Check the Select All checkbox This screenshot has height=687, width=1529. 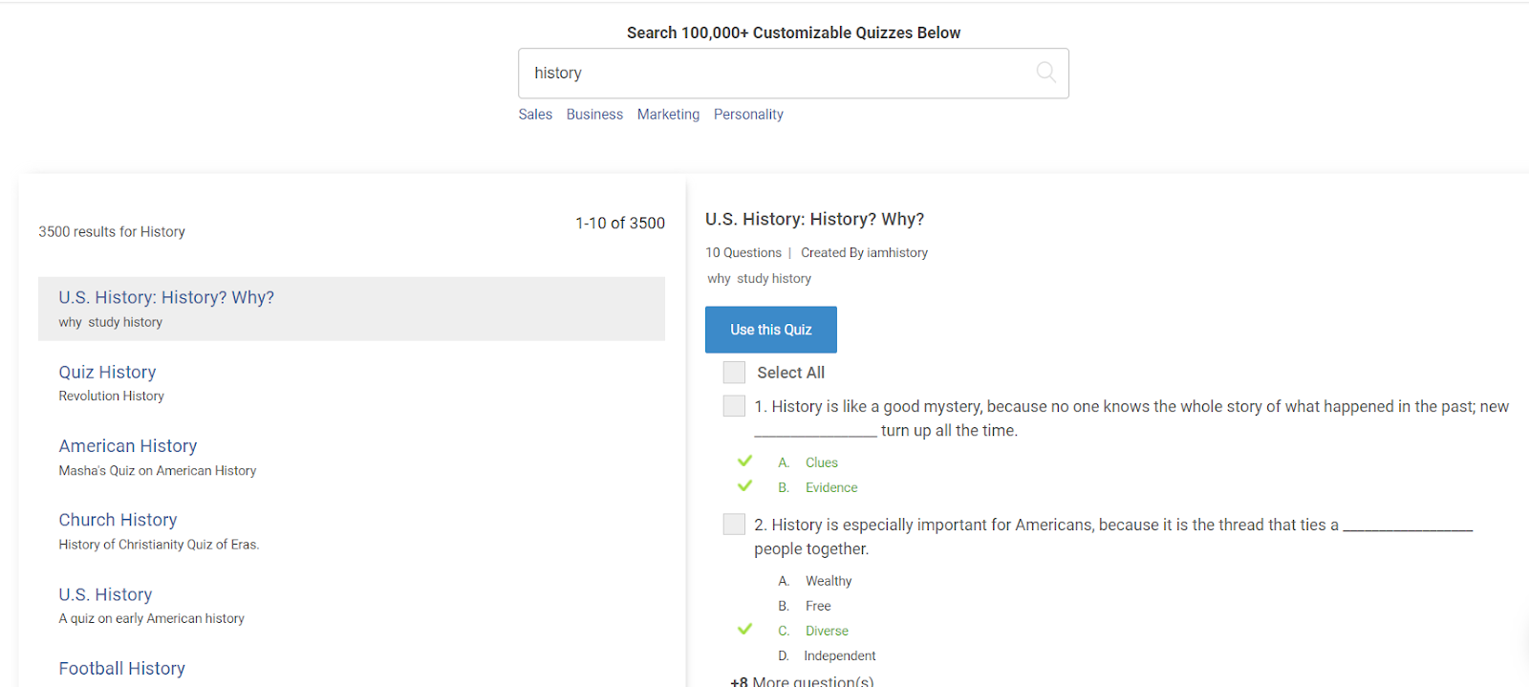734,373
